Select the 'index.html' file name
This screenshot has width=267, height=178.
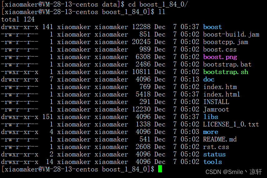click(x=221, y=94)
